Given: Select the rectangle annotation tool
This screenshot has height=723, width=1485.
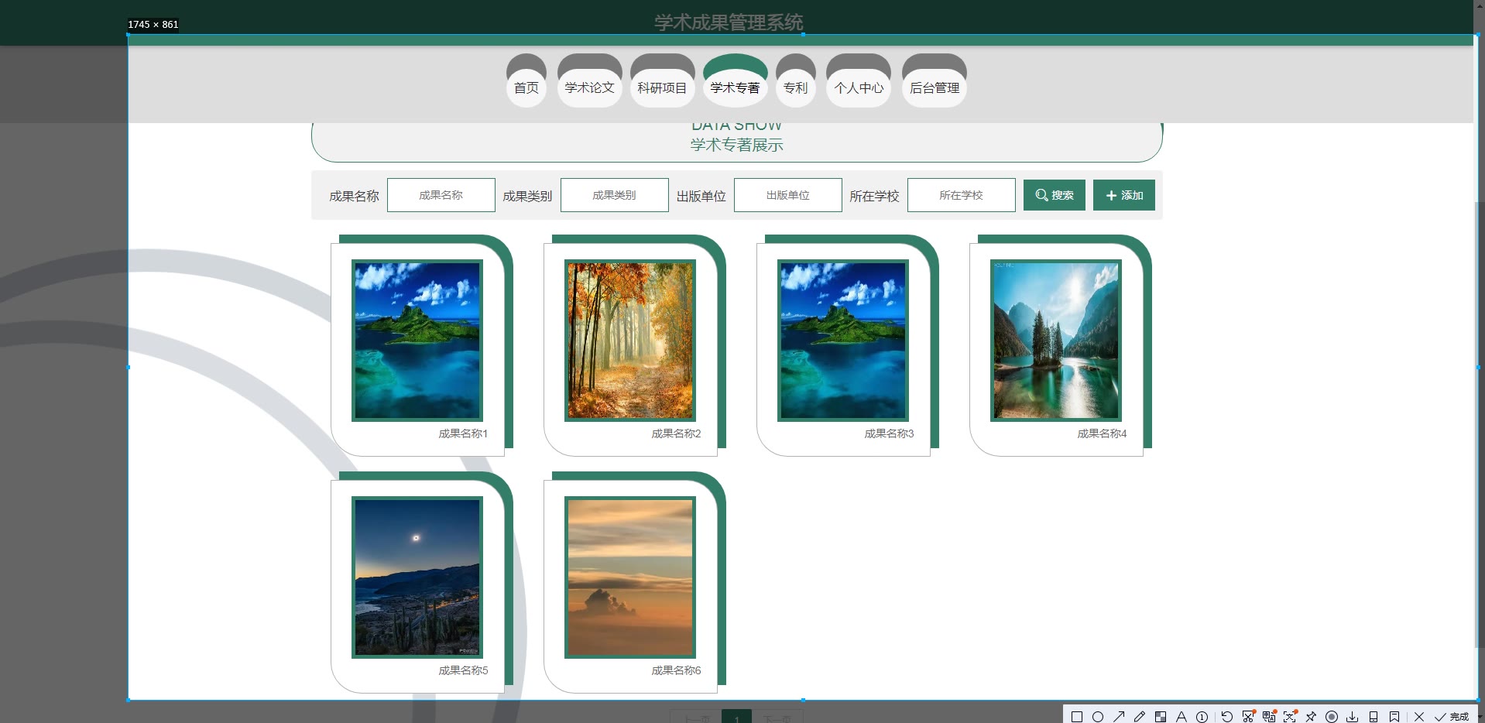Looking at the screenshot, I should click(1077, 717).
